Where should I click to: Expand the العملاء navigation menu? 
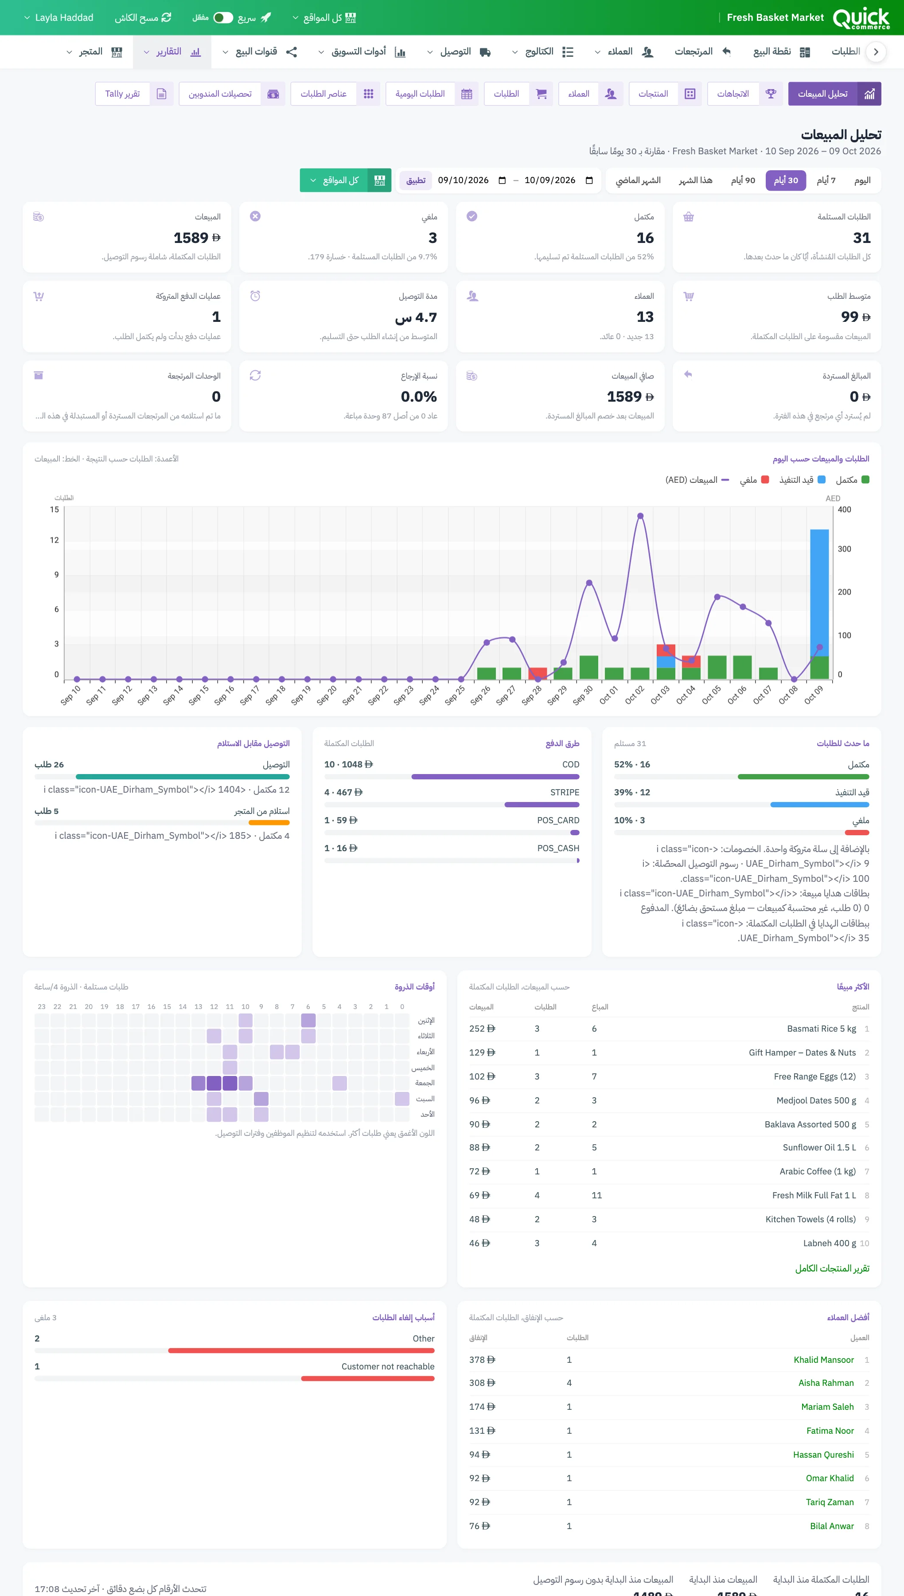[624, 51]
